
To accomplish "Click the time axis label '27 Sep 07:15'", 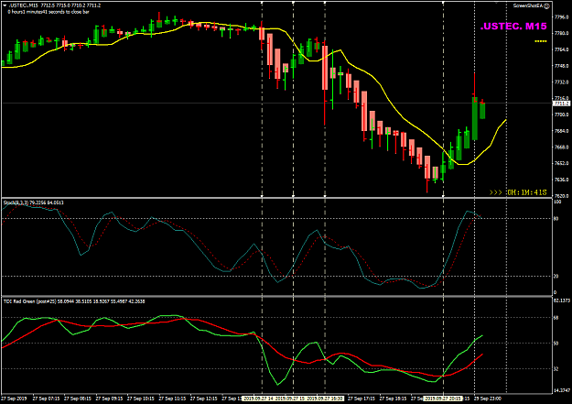I will tap(46, 399).
